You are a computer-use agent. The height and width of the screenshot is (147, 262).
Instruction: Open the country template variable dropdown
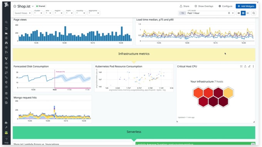pos(81,13)
